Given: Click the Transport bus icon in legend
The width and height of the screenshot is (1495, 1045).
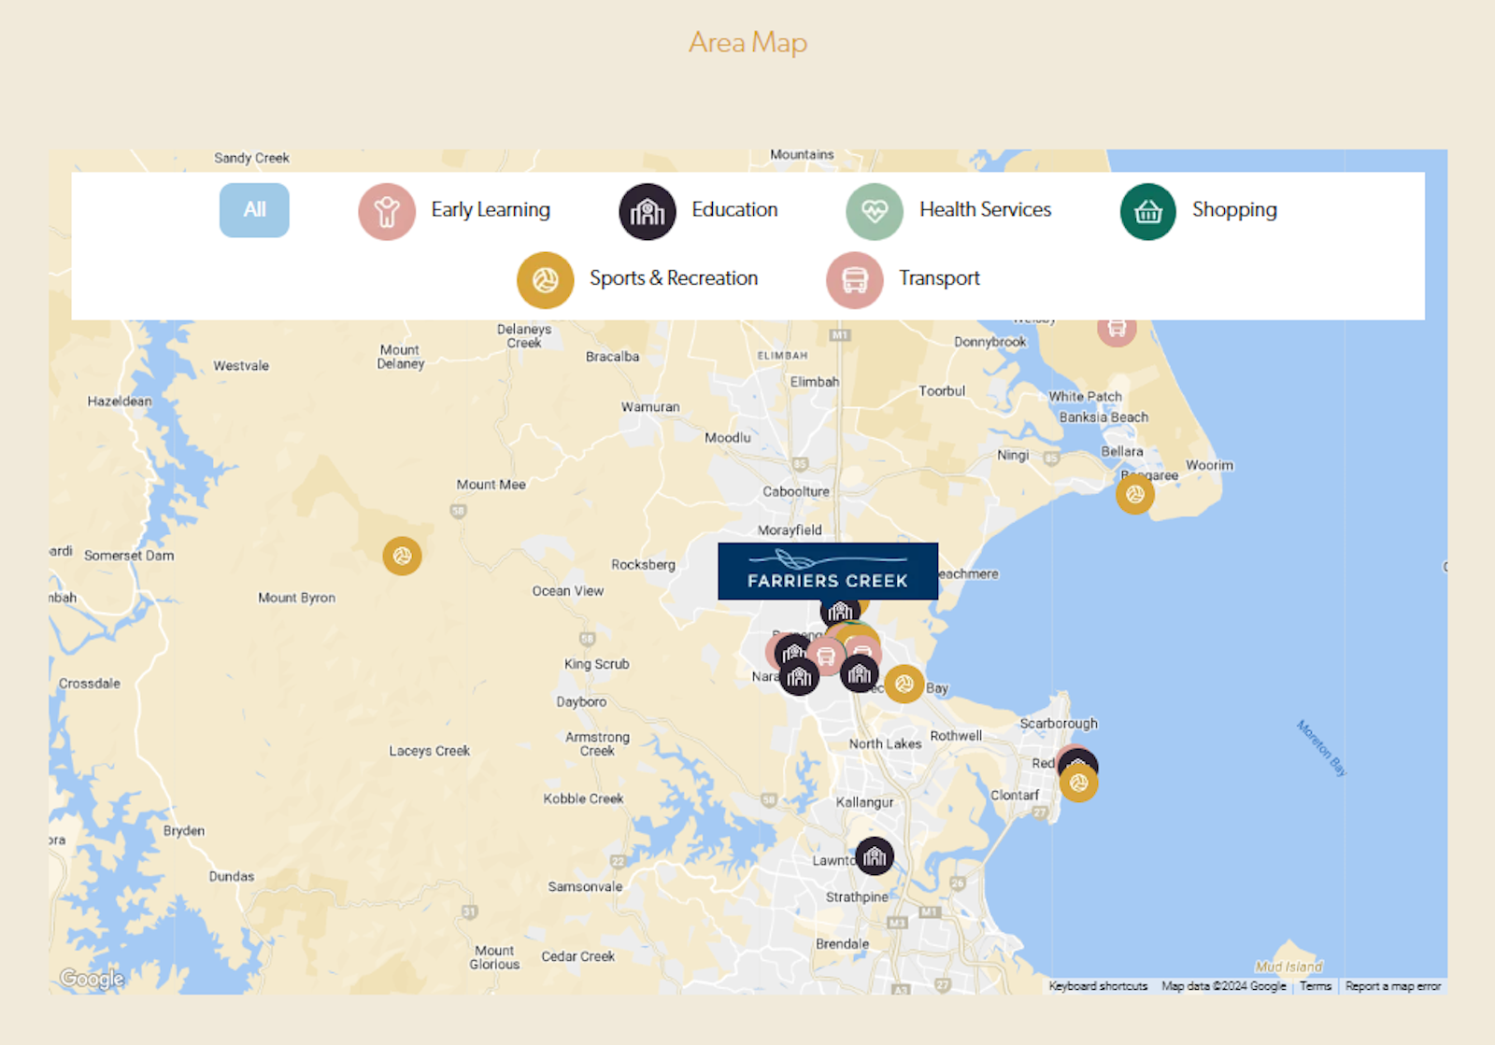Looking at the screenshot, I should (x=854, y=279).
